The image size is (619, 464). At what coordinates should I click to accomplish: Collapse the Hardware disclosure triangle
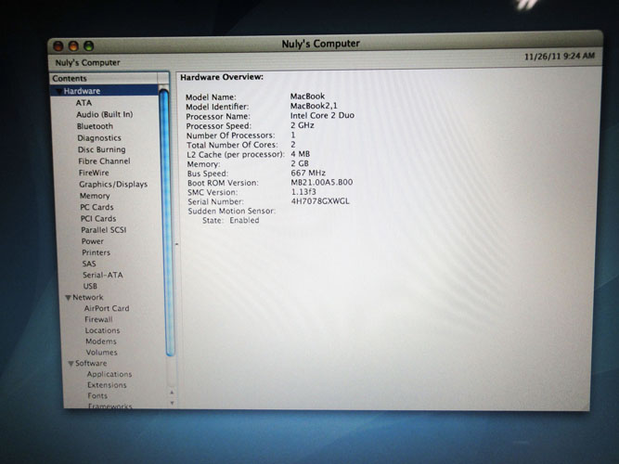(x=59, y=92)
